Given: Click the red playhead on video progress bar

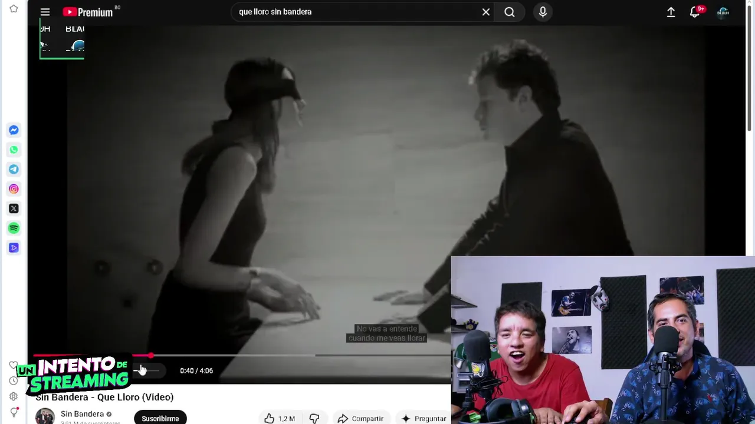Looking at the screenshot, I should point(151,356).
